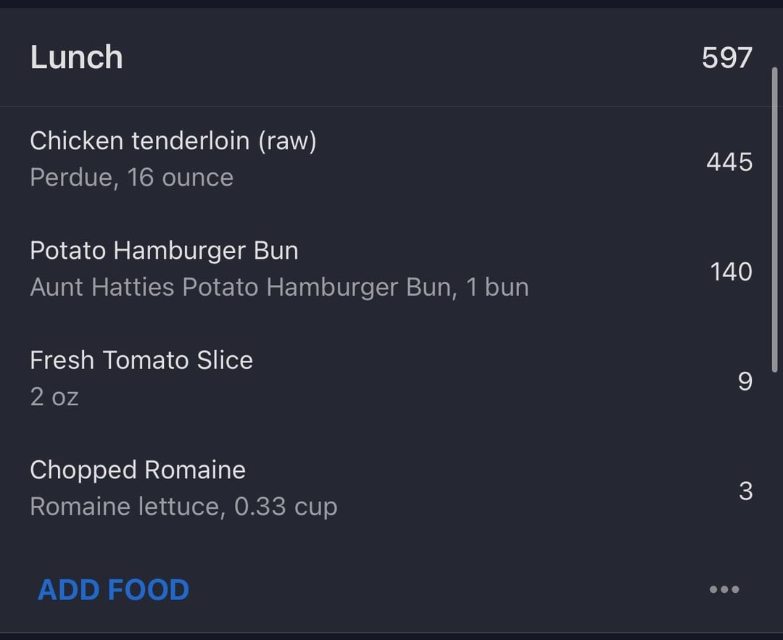This screenshot has width=783, height=640.
Task: Click the vertical scrollbar thumb on right edge
Action: click(775, 220)
